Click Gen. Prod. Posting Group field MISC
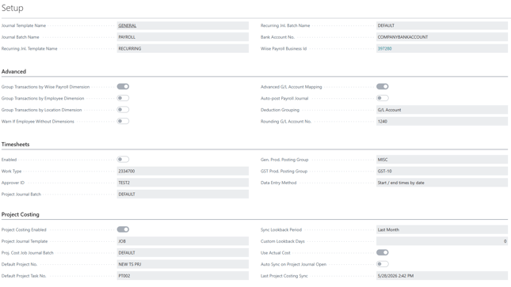Image resolution: width=511 pixels, height=287 pixels. coord(442,160)
